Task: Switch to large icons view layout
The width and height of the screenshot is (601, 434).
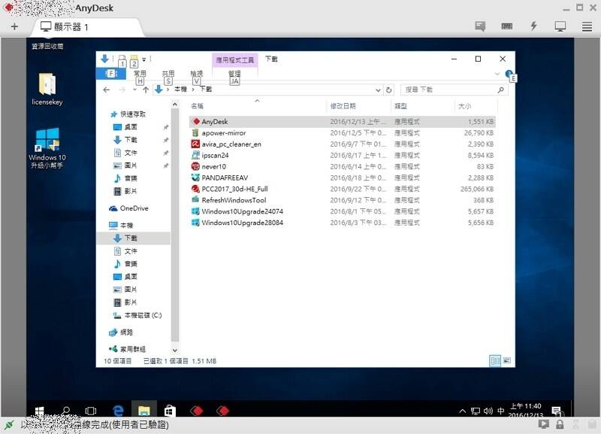Action: [x=506, y=361]
